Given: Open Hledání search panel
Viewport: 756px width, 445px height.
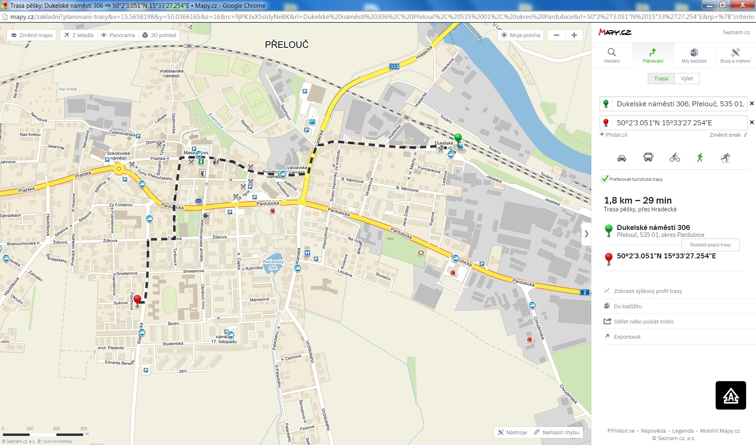Looking at the screenshot, I should click(x=611, y=55).
